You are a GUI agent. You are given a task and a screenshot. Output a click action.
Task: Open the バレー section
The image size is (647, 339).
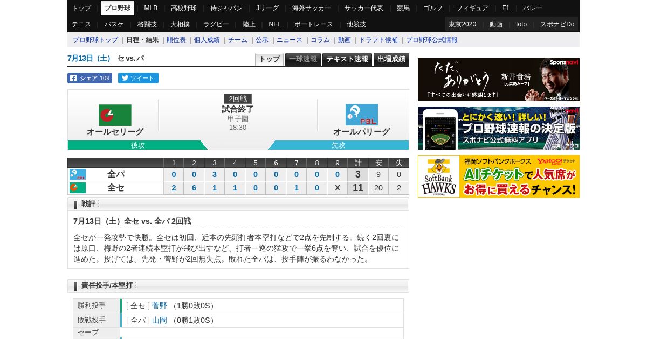coord(533,8)
